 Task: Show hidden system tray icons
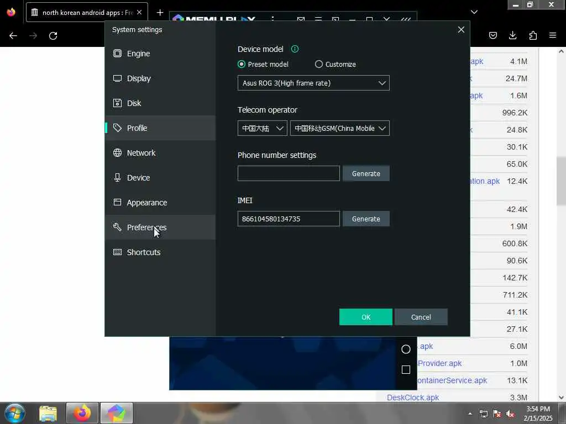(x=470, y=414)
